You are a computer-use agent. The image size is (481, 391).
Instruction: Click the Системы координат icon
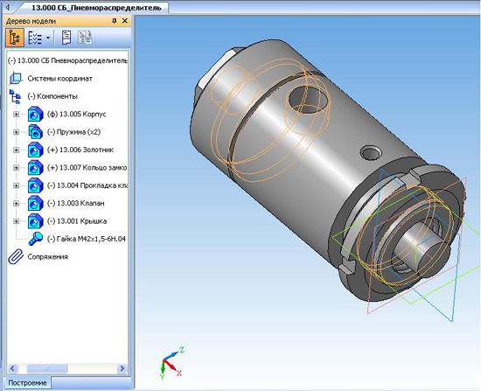[16, 78]
